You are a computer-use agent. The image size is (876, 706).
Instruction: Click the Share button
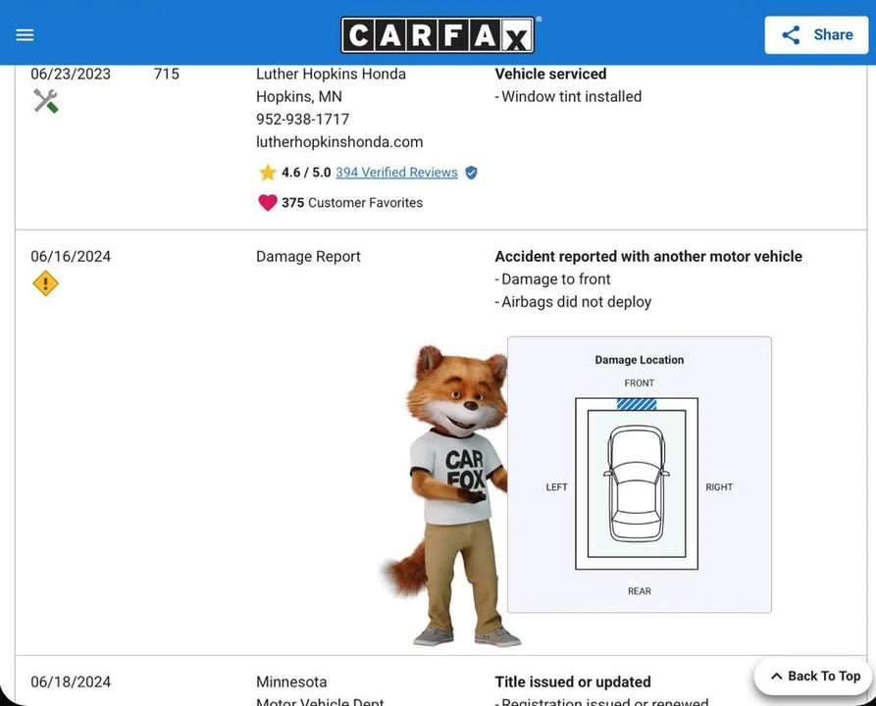point(816,34)
